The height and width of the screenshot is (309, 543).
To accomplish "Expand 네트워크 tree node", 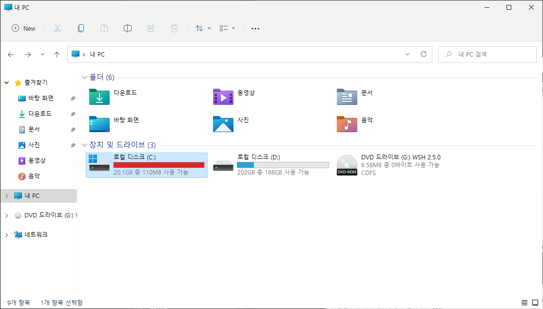I will (6, 235).
